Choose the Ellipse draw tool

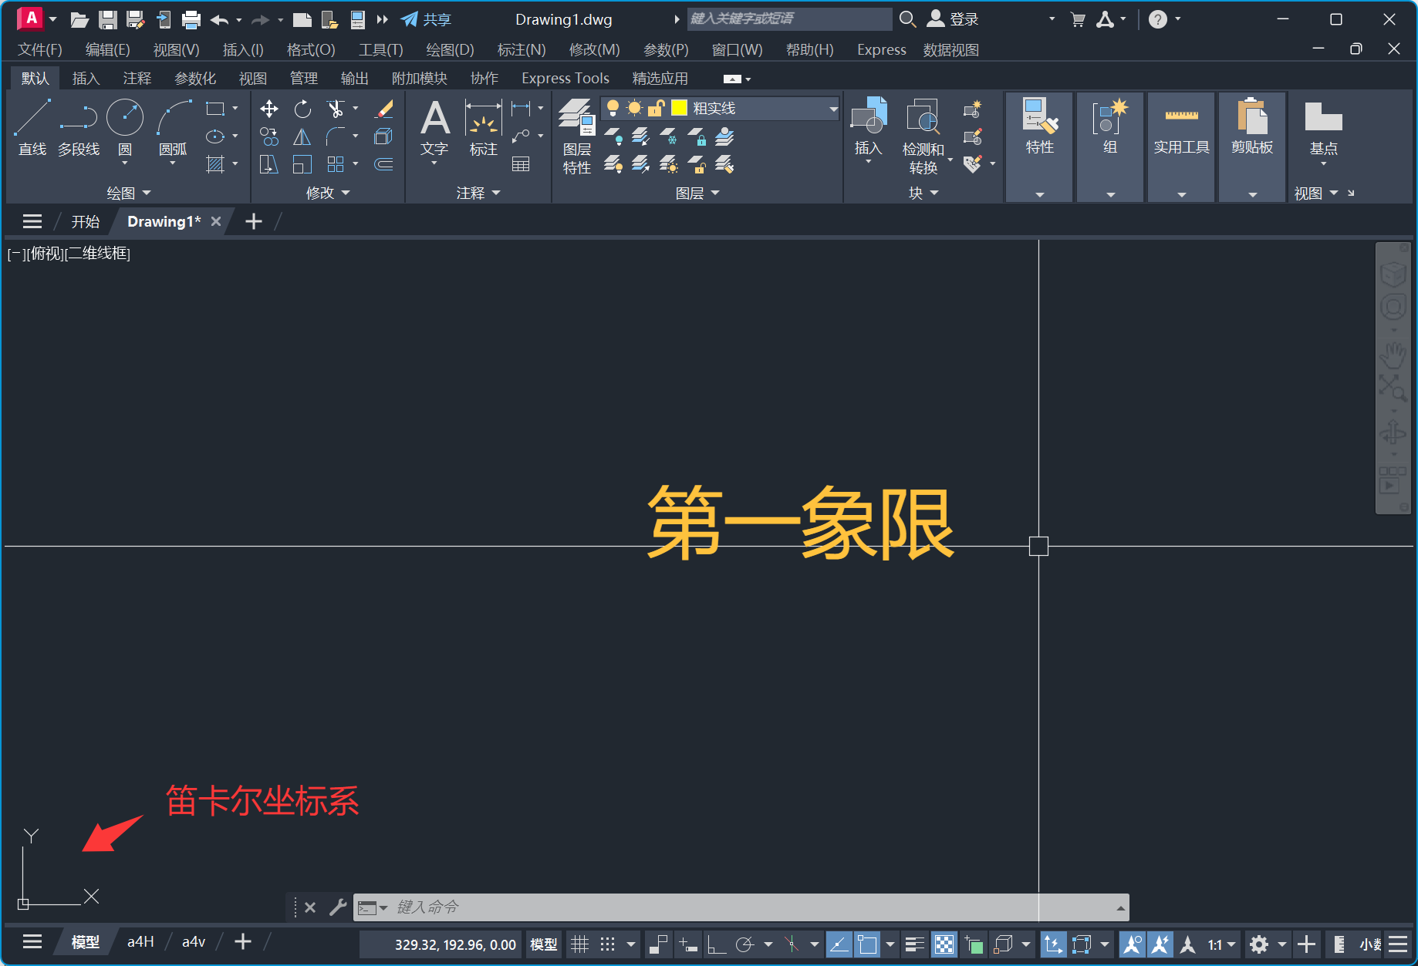click(215, 136)
